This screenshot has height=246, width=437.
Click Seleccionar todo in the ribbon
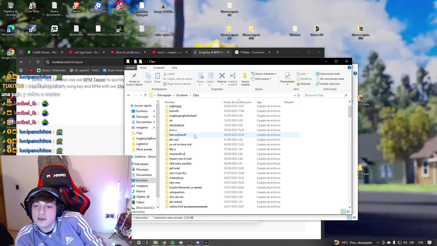click(x=328, y=74)
